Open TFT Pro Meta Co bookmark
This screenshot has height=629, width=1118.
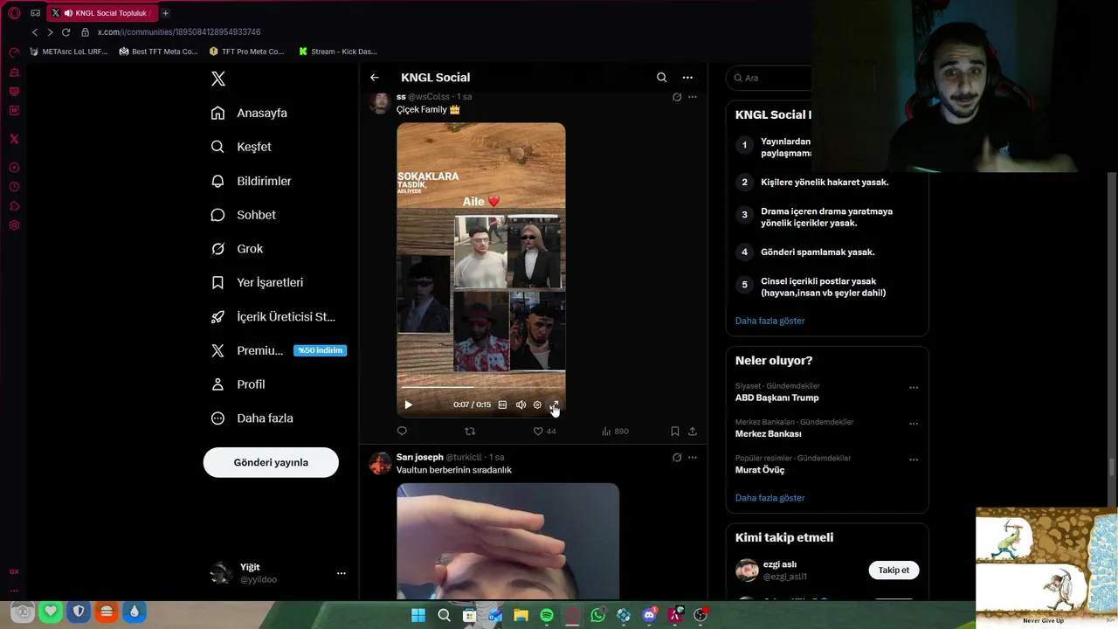[x=247, y=52]
